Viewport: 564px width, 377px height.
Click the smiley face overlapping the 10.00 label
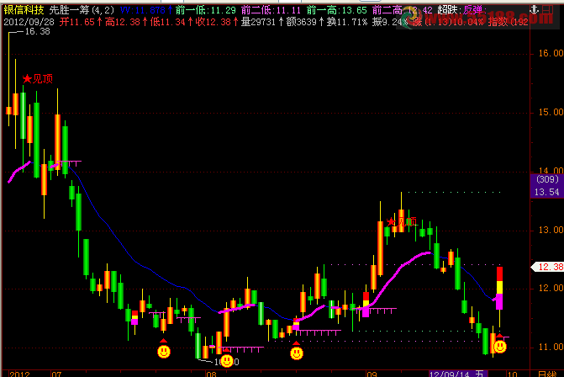[x=227, y=360]
